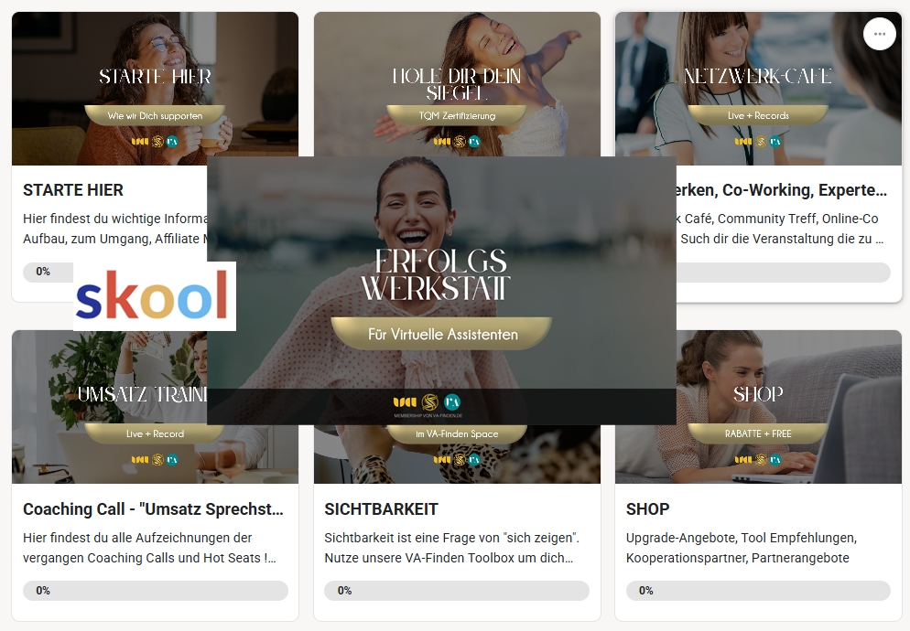Open the three-dots menu on Netzwerk-Cafe card
Viewport: 910px width, 631px height.
[879, 34]
